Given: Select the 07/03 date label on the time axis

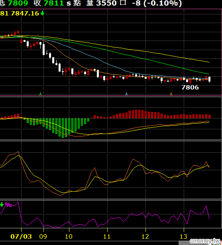Looking at the screenshot, I should [x=21, y=236].
